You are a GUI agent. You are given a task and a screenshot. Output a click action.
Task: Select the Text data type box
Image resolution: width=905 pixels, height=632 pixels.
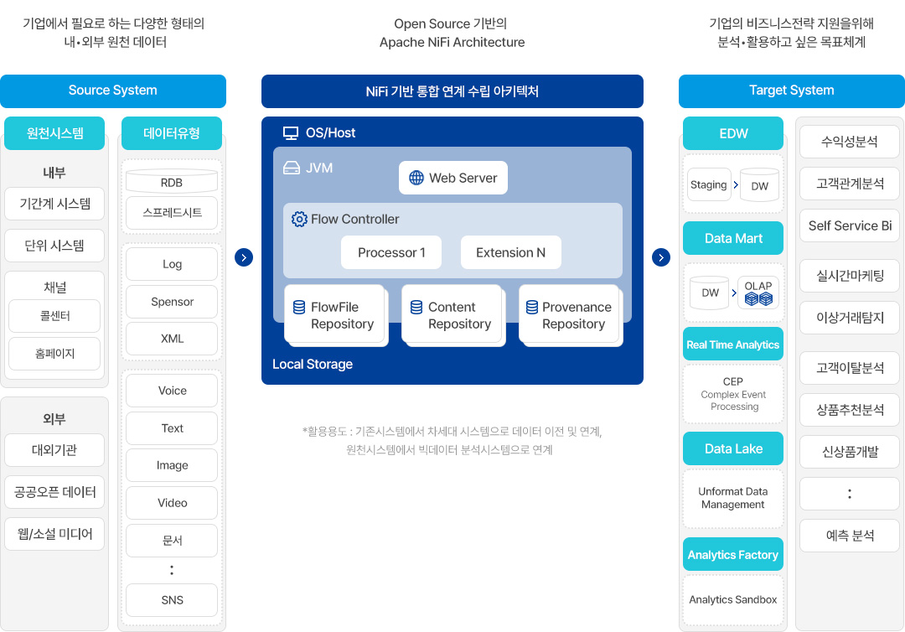[x=172, y=428]
